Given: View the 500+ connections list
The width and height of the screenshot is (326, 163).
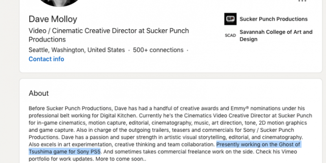Looking at the screenshot, I should pos(158,50).
